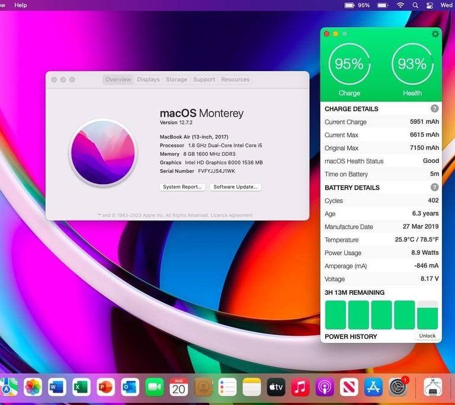The width and height of the screenshot is (455, 405).
Task: Click the second battery icon in menu bar
Action: click(x=383, y=5)
